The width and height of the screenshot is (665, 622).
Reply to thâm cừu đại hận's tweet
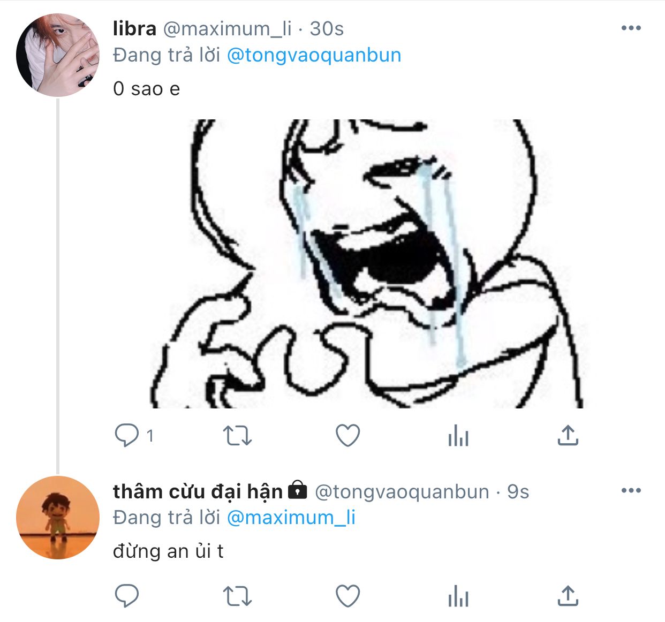(x=127, y=596)
